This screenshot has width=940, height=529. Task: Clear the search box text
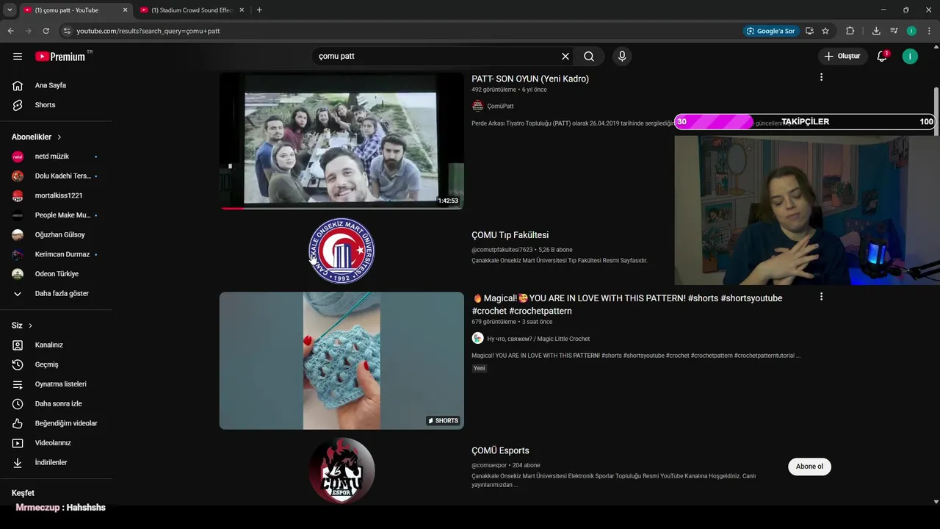tap(565, 56)
